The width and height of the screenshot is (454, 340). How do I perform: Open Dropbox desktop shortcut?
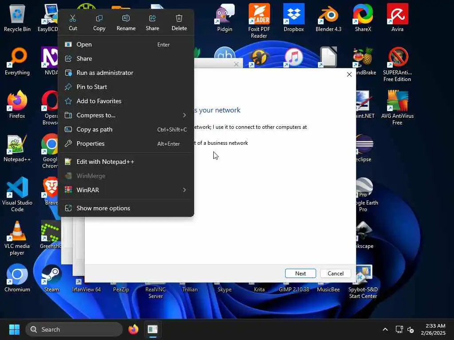[294, 18]
